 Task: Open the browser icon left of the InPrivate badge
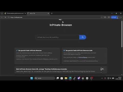tap(109, 17)
